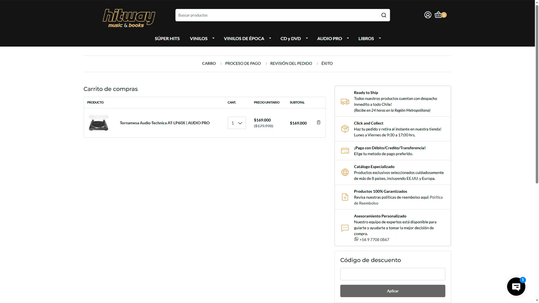Open the Tornamesa Audio-Technica AT-LP60X product link
The width and height of the screenshot is (539, 303).
(165, 123)
